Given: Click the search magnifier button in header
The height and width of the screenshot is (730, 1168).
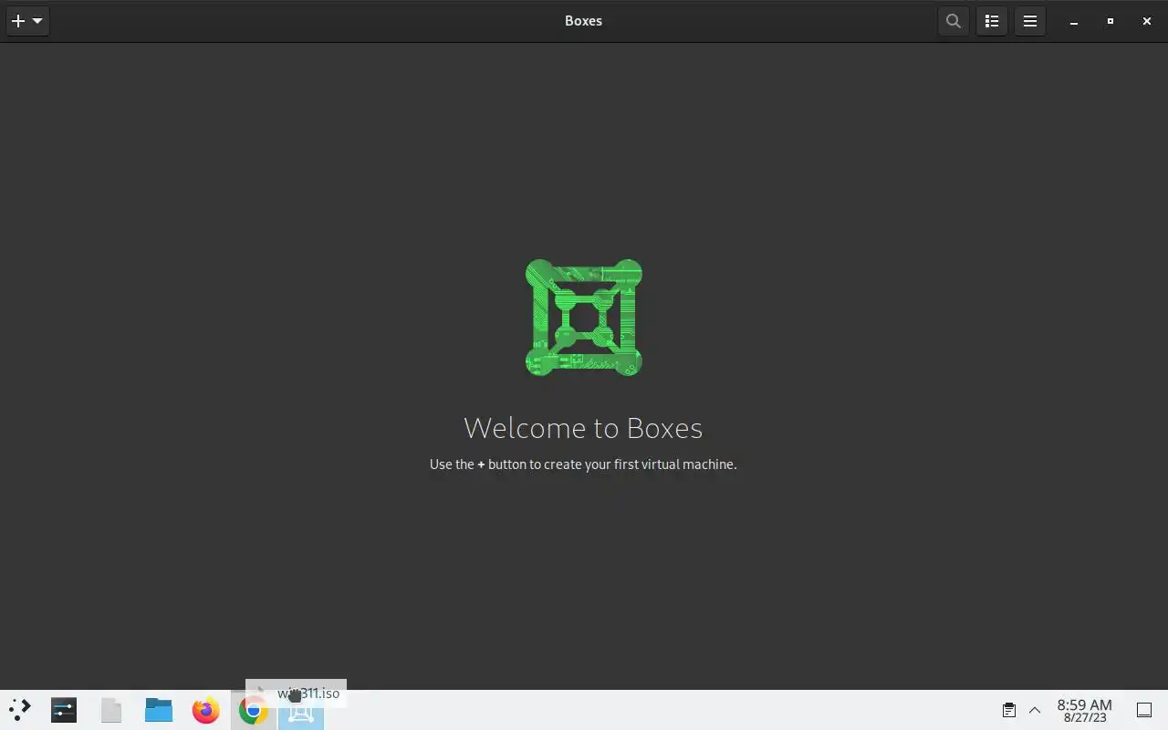Looking at the screenshot, I should (x=954, y=21).
